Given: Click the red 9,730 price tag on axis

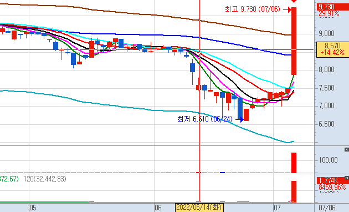Looking at the screenshot, I should point(333,7).
